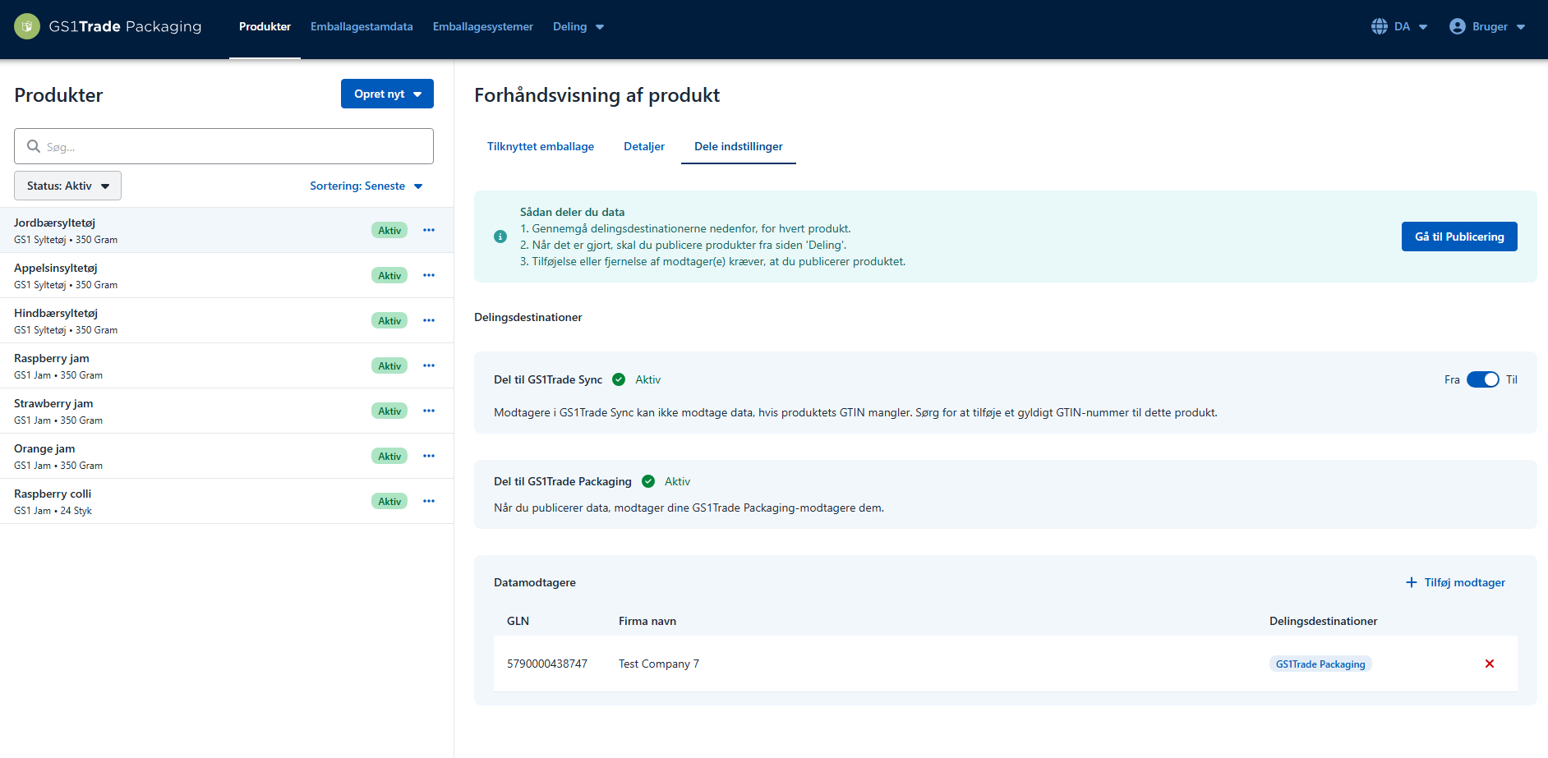Open more options for Raspberry colli
This screenshot has height=758, width=1548.
tap(429, 501)
